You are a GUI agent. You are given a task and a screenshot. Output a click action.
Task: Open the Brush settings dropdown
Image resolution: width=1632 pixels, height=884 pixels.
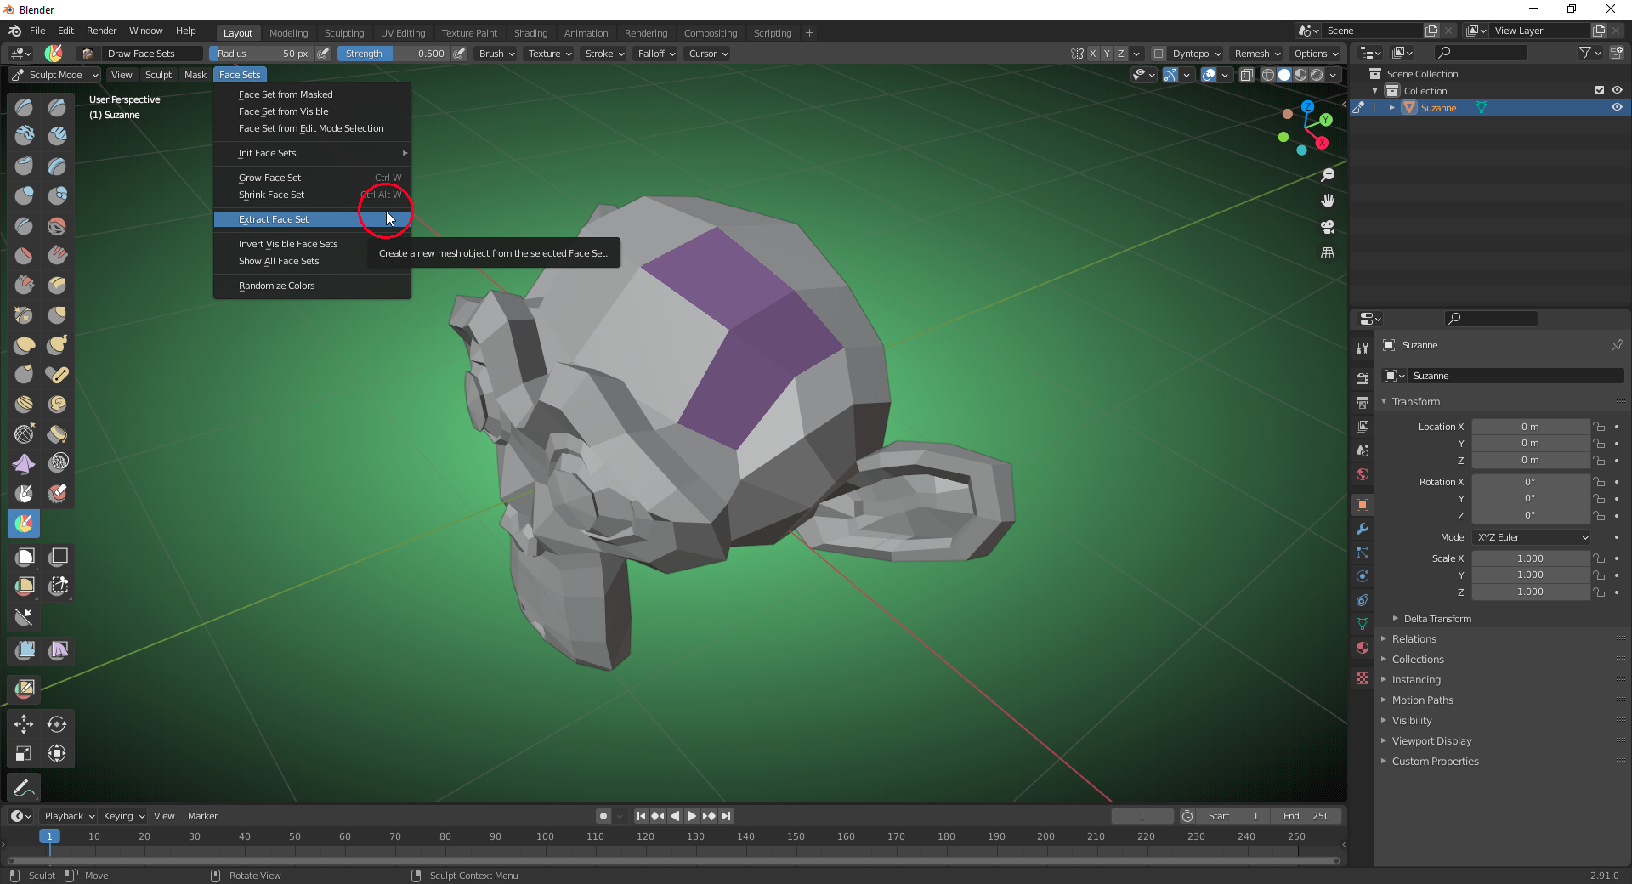pos(497,54)
